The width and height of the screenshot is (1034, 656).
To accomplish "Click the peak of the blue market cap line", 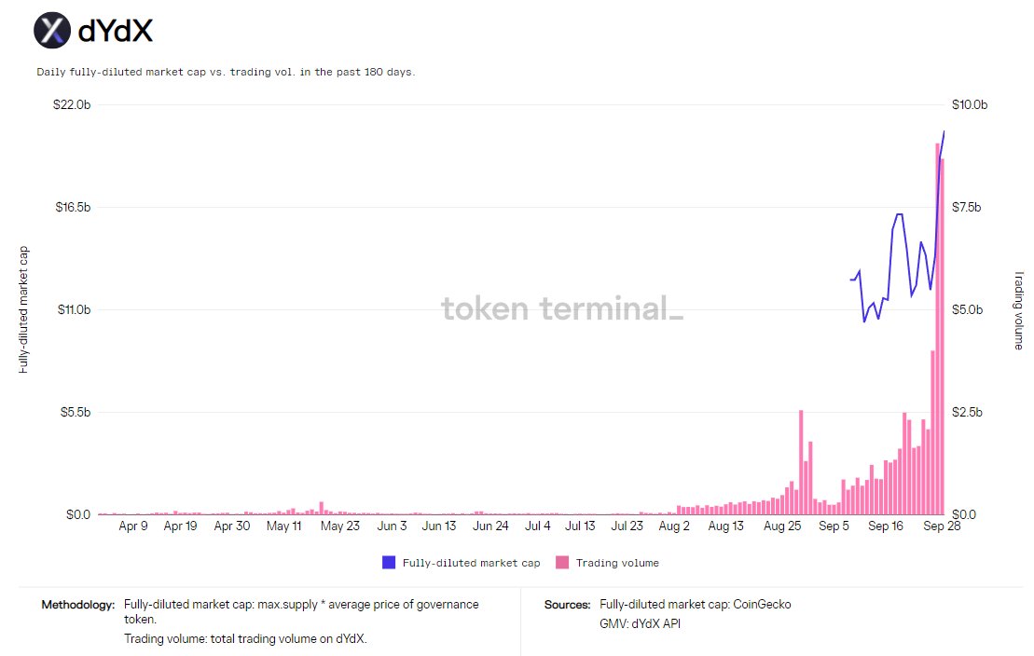I will 944,132.
